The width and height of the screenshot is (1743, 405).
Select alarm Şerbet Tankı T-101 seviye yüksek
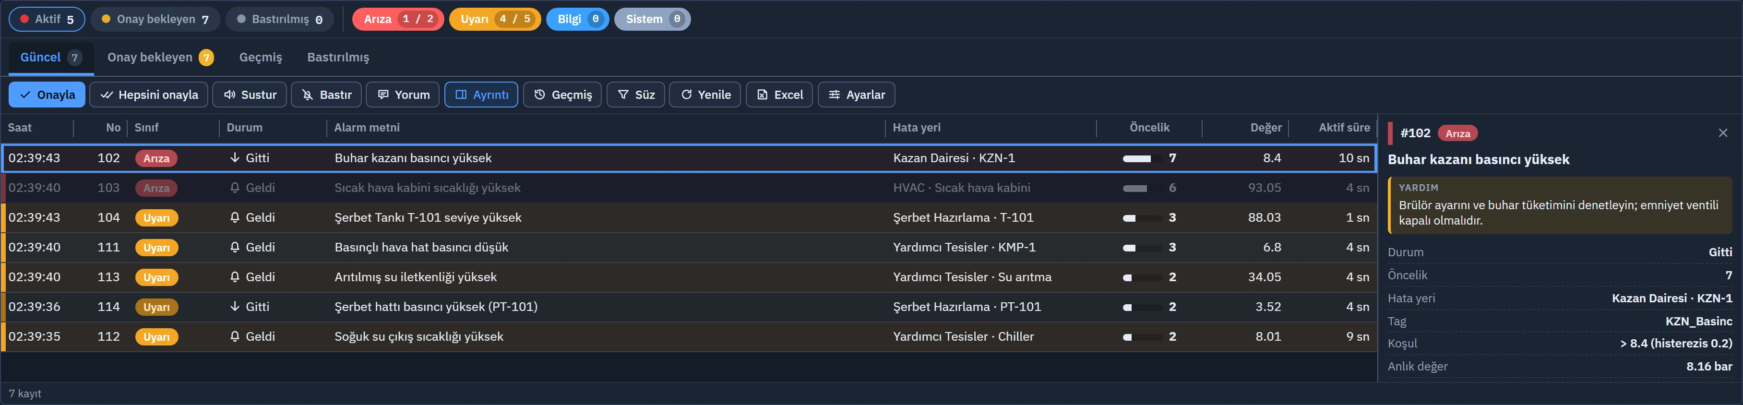(689, 218)
